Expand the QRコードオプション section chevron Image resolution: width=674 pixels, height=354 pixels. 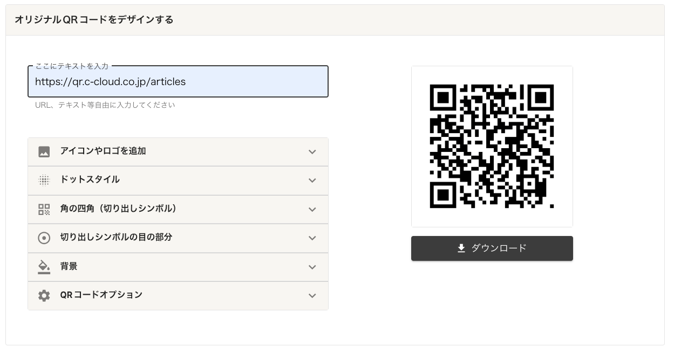pos(312,295)
